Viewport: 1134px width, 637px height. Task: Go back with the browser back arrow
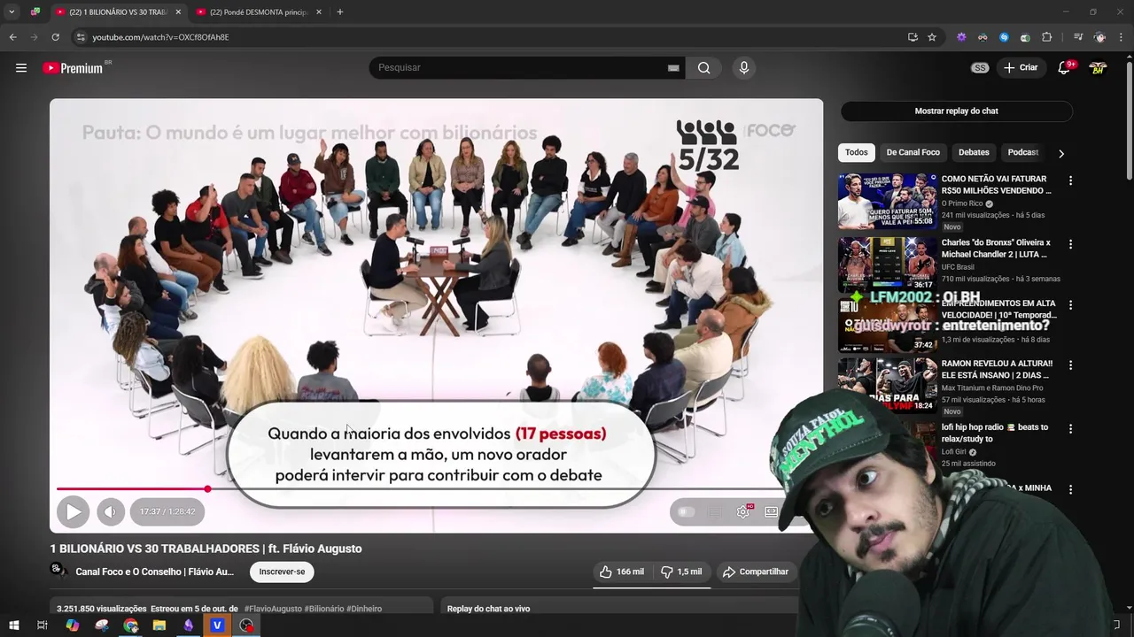pos(12,37)
